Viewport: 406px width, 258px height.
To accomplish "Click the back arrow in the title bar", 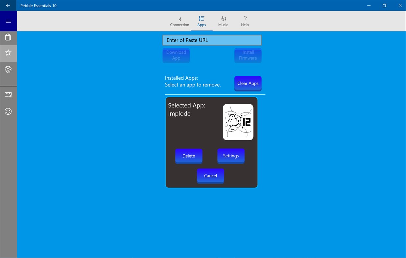I will (8, 5).
